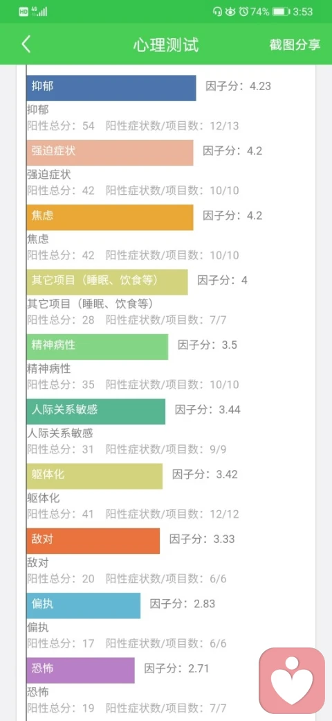Tap the HD indicator in status bar
Image resolution: width=332 pixels, height=721 pixels.
pos(24,12)
